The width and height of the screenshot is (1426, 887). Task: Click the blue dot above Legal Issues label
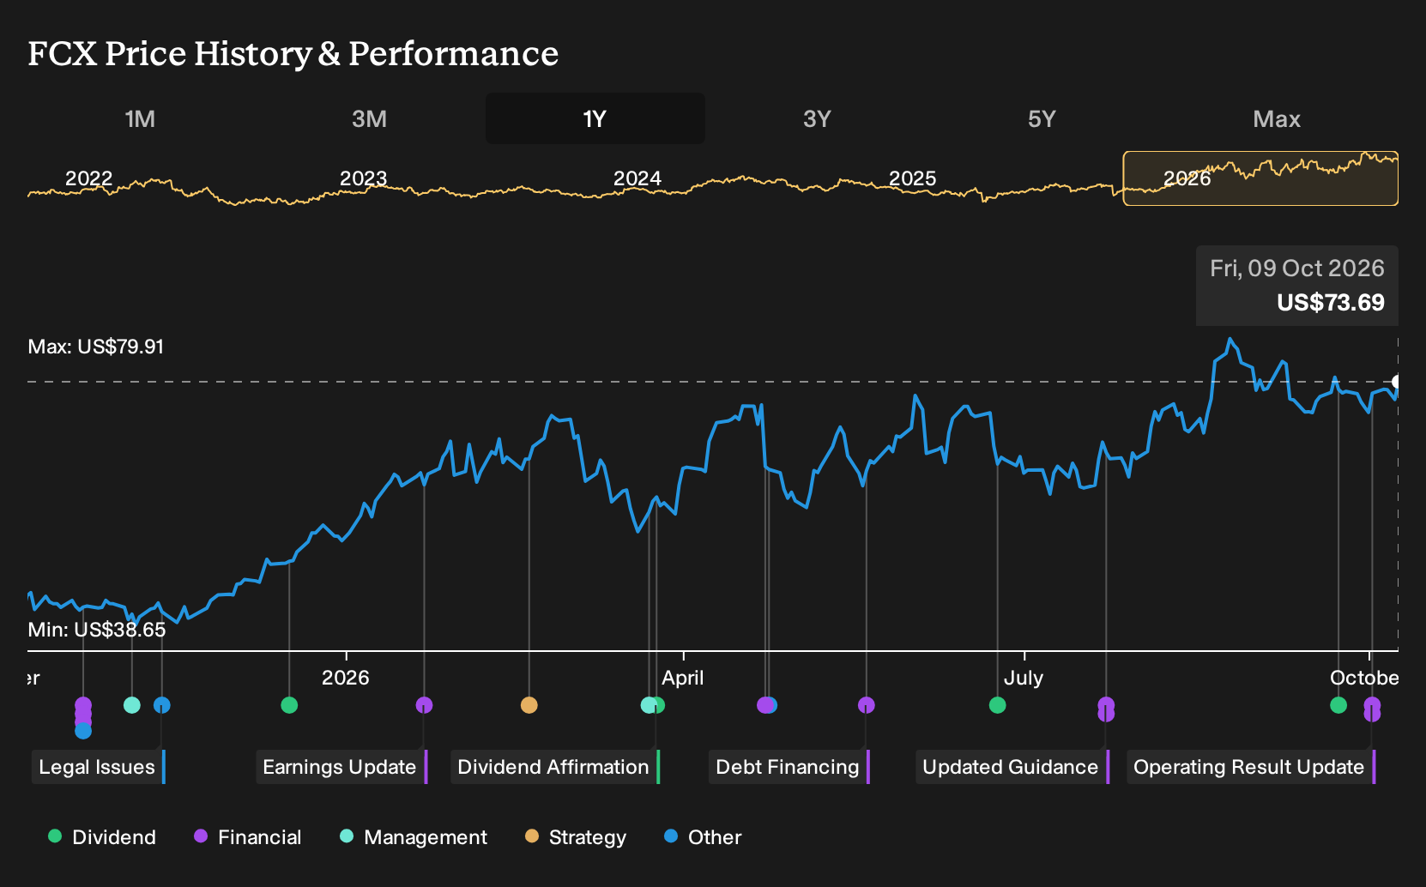(x=162, y=705)
